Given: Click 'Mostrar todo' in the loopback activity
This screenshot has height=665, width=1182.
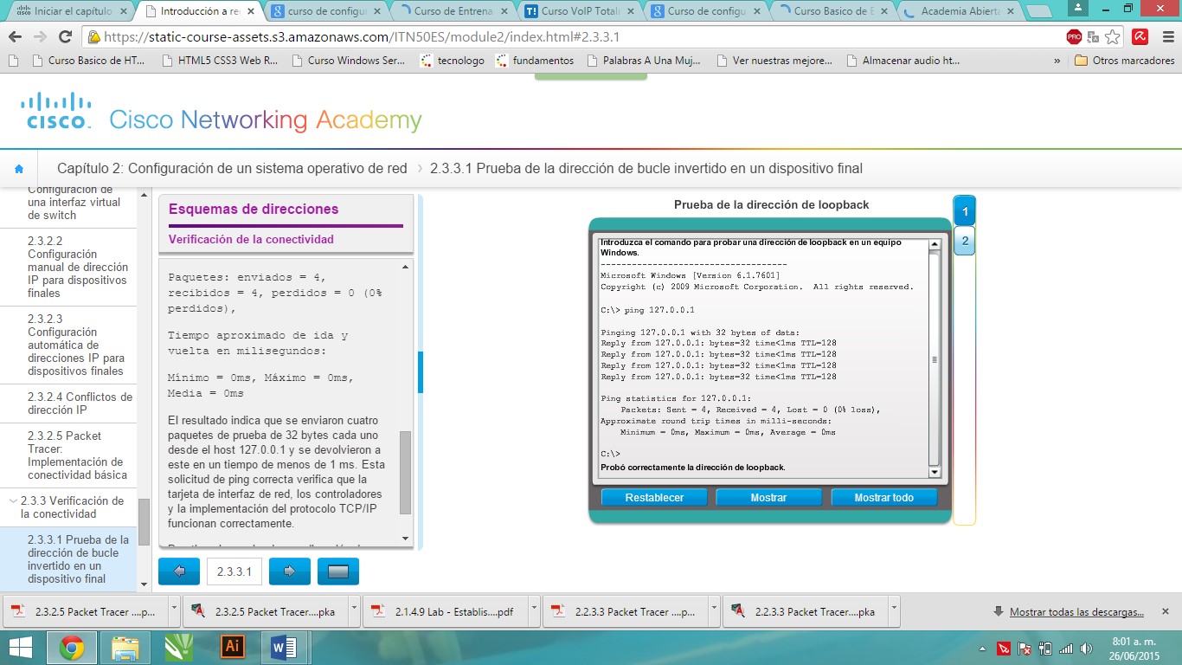Looking at the screenshot, I should click(x=883, y=497).
